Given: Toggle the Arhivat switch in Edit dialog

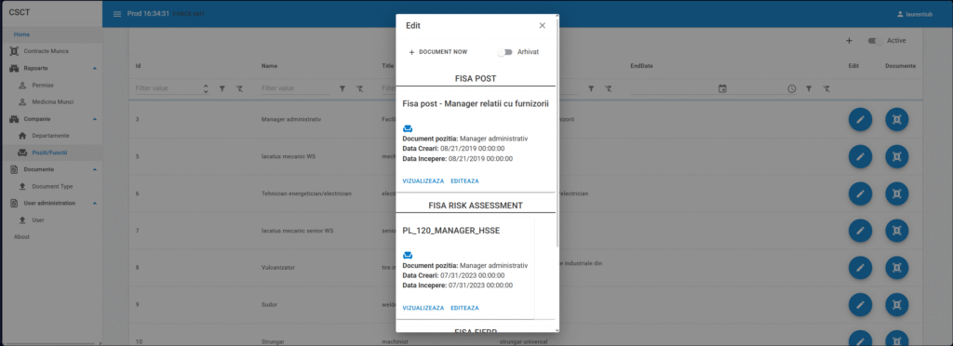Looking at the screenshot, I should point(504,52).
